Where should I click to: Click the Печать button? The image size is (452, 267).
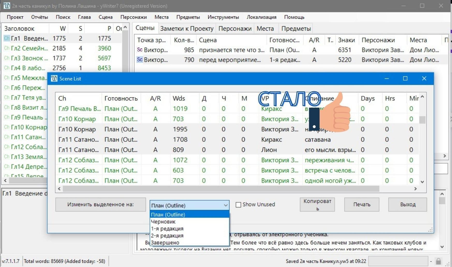point(361,204)
